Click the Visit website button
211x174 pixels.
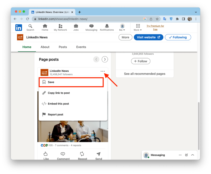(x=148, y=37)
